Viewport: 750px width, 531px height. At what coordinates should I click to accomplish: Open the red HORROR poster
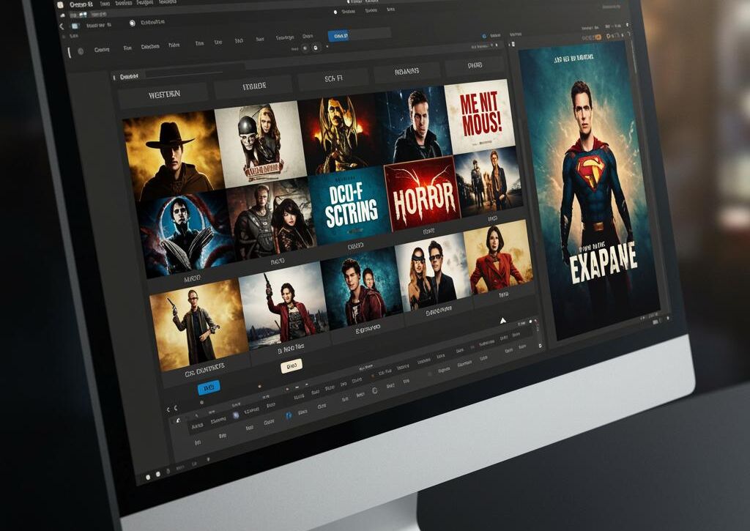[x=423, y=193]
